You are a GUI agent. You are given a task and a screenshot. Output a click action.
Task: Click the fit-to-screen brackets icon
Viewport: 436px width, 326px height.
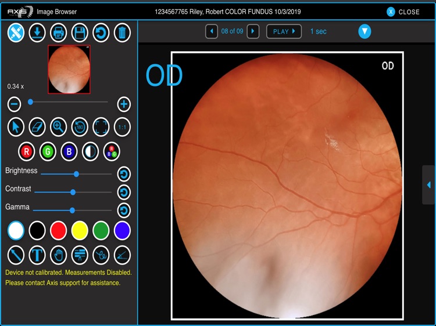pos(101,127)
